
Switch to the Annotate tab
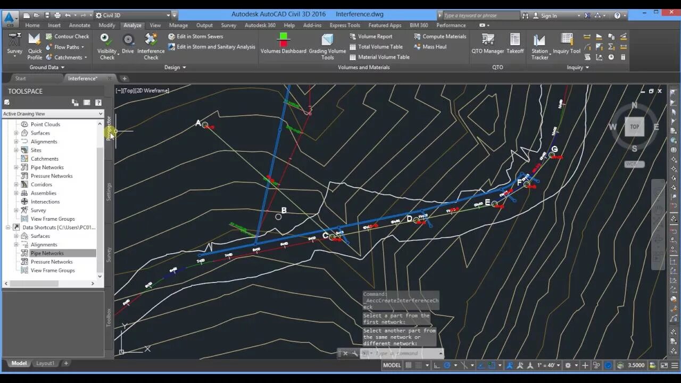pos(80,25)
